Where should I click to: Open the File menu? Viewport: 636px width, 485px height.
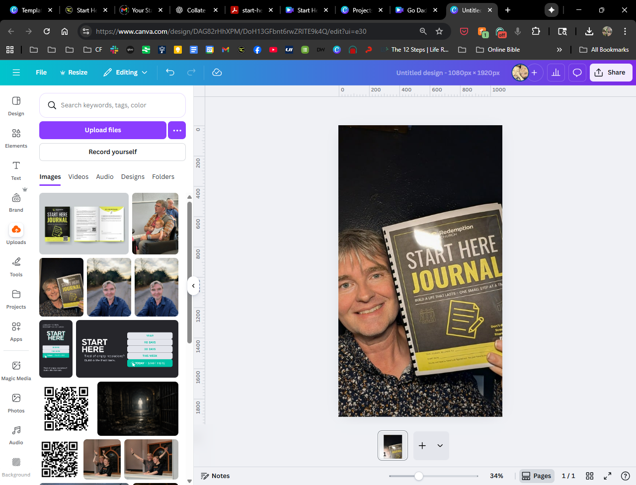coord(41,73)
